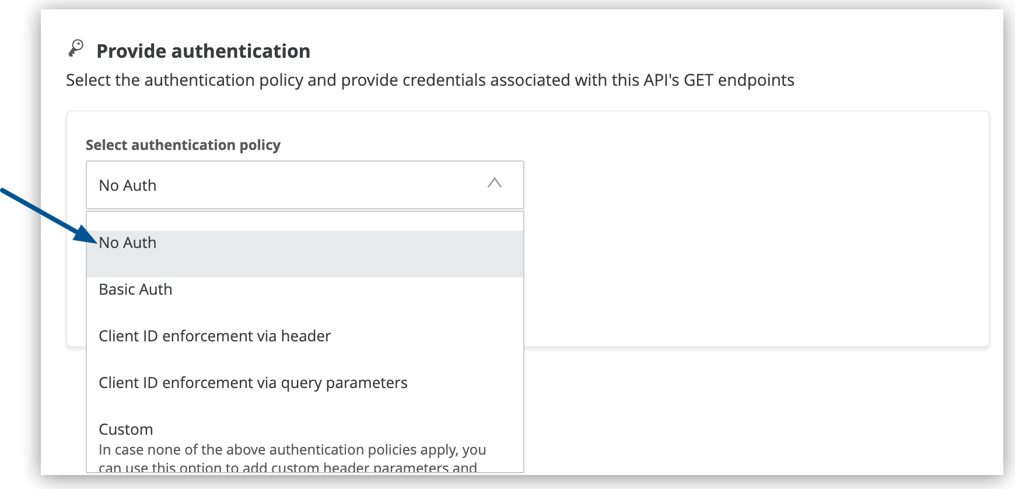Click the Select authentication policy label
The width and height of the screenshot is (1015, 489).
183,145
